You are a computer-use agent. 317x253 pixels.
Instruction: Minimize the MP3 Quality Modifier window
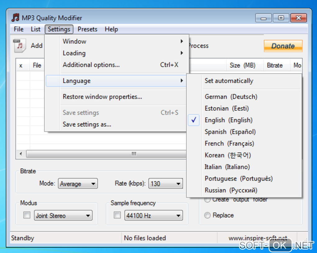coord(263,18)
